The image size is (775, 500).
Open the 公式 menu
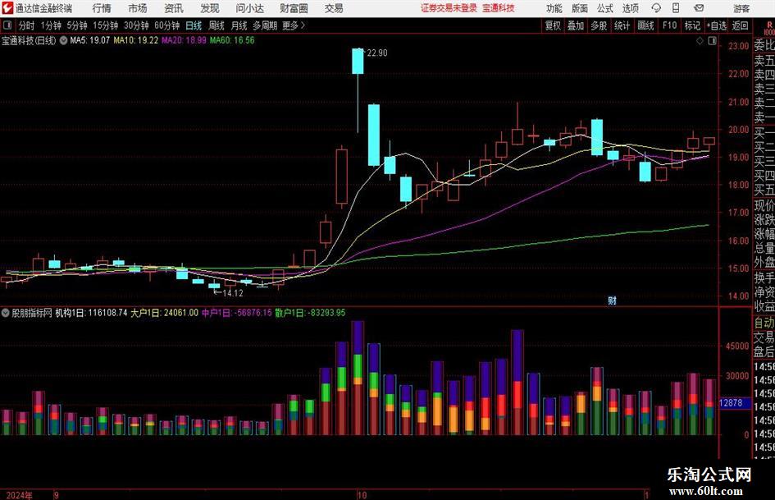click(604, 8)
